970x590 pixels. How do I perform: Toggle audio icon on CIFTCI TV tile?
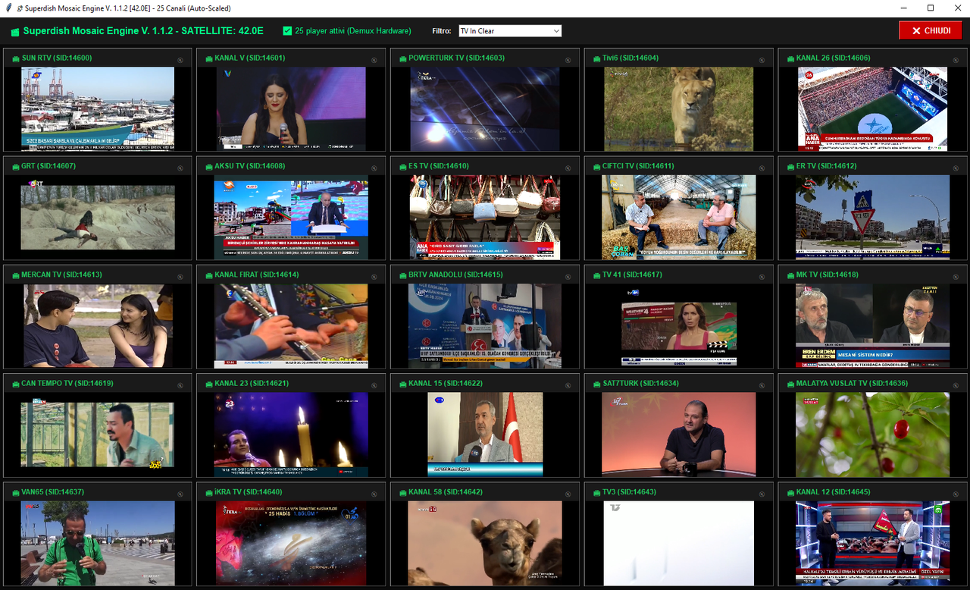tap(762, 168)
